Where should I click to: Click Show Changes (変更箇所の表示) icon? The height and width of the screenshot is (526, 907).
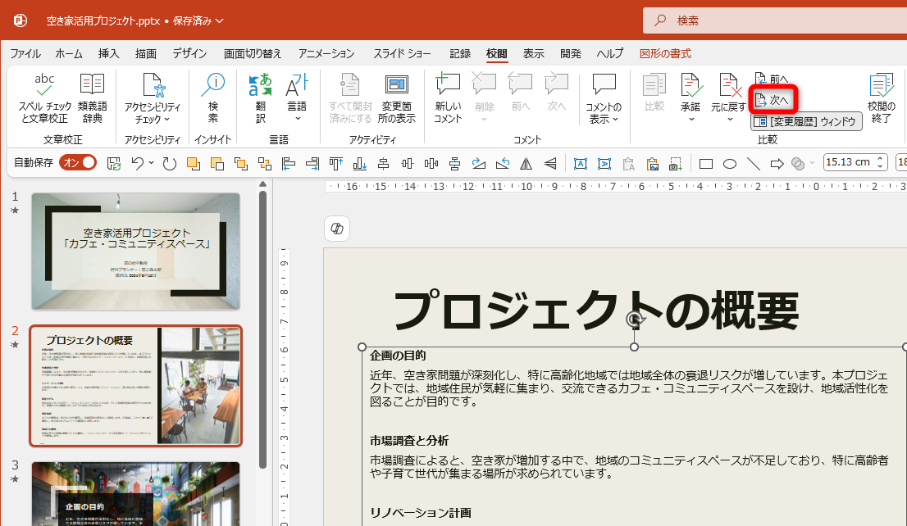(398, 84)
